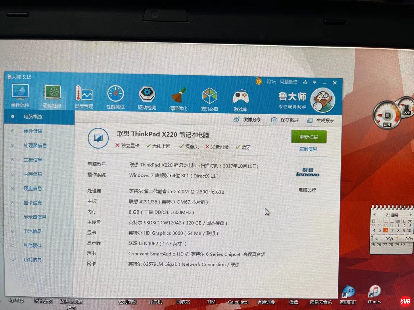
Task: Open 驱动检测 driver detection icon
Action: pyautogui.click(x=147, y=98)
